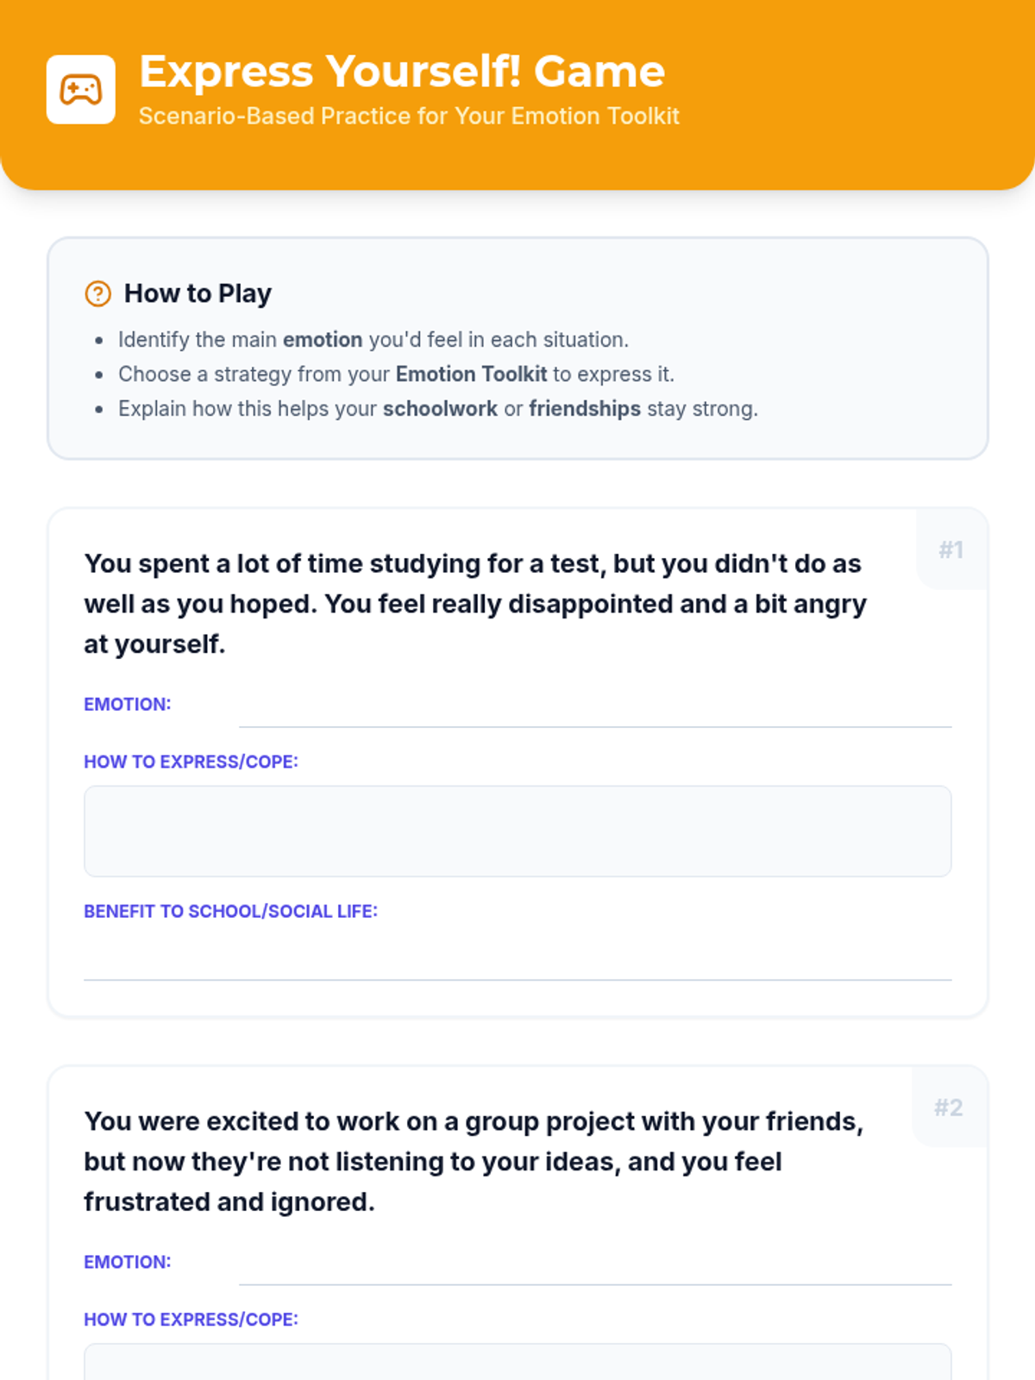1035x1380 pixels.
Task: Click the "Identify the main emotion" instruction bullet
Action: (x=373, y=340)
